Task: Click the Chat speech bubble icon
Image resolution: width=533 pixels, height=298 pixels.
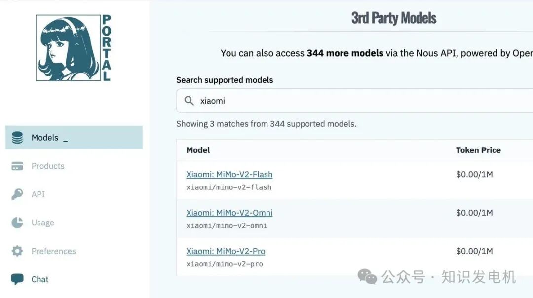Action: 17,279
